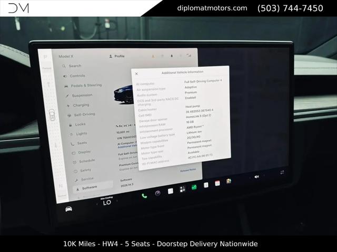Tap the car controls icon in bottom bar
Screen dimensions: 337x252
coord(68,208)
